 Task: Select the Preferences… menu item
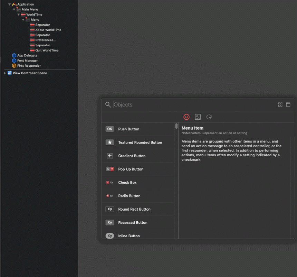[x=45, y=40]
